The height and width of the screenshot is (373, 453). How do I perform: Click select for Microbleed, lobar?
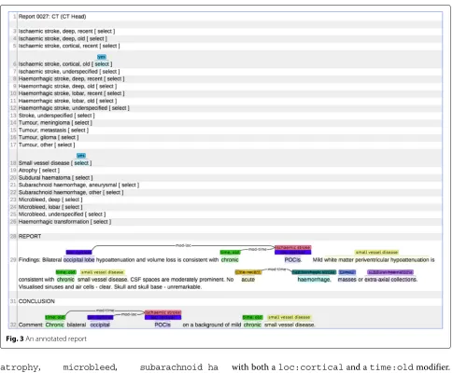(72, 207)
